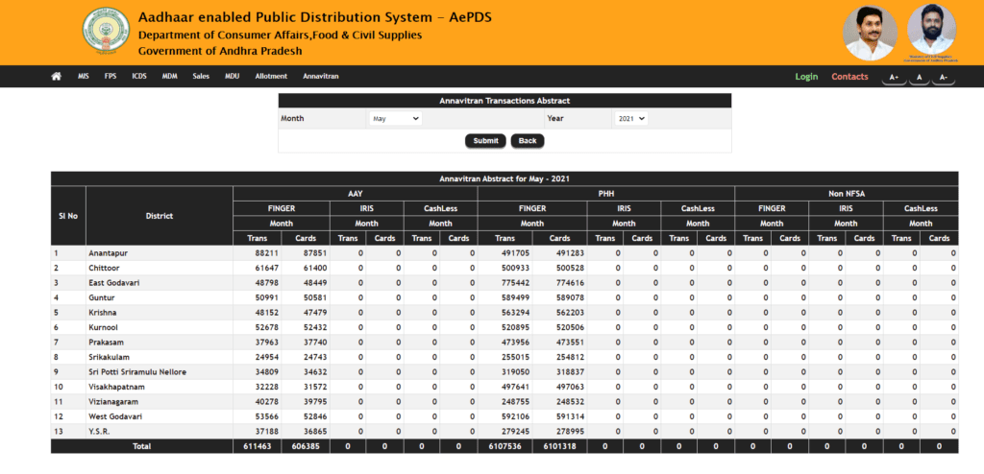Click the Login link
The height and width of the screenshot is (474, 984).
(806, 77)
